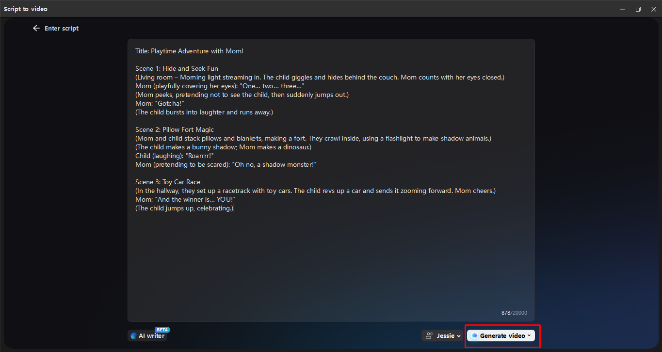
Task: Place cursor on the Title: Playtime Adventure line
Action: [x=190, y=51]
